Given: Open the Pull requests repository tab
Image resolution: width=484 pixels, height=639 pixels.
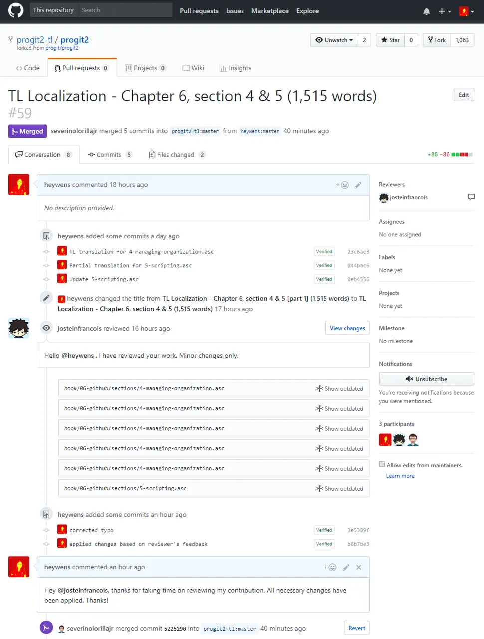Looking at the screenshot, I should click(82, 68).
